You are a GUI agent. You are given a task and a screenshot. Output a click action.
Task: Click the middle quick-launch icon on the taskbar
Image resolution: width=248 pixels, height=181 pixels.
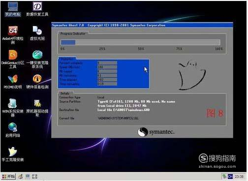[28, 177]
